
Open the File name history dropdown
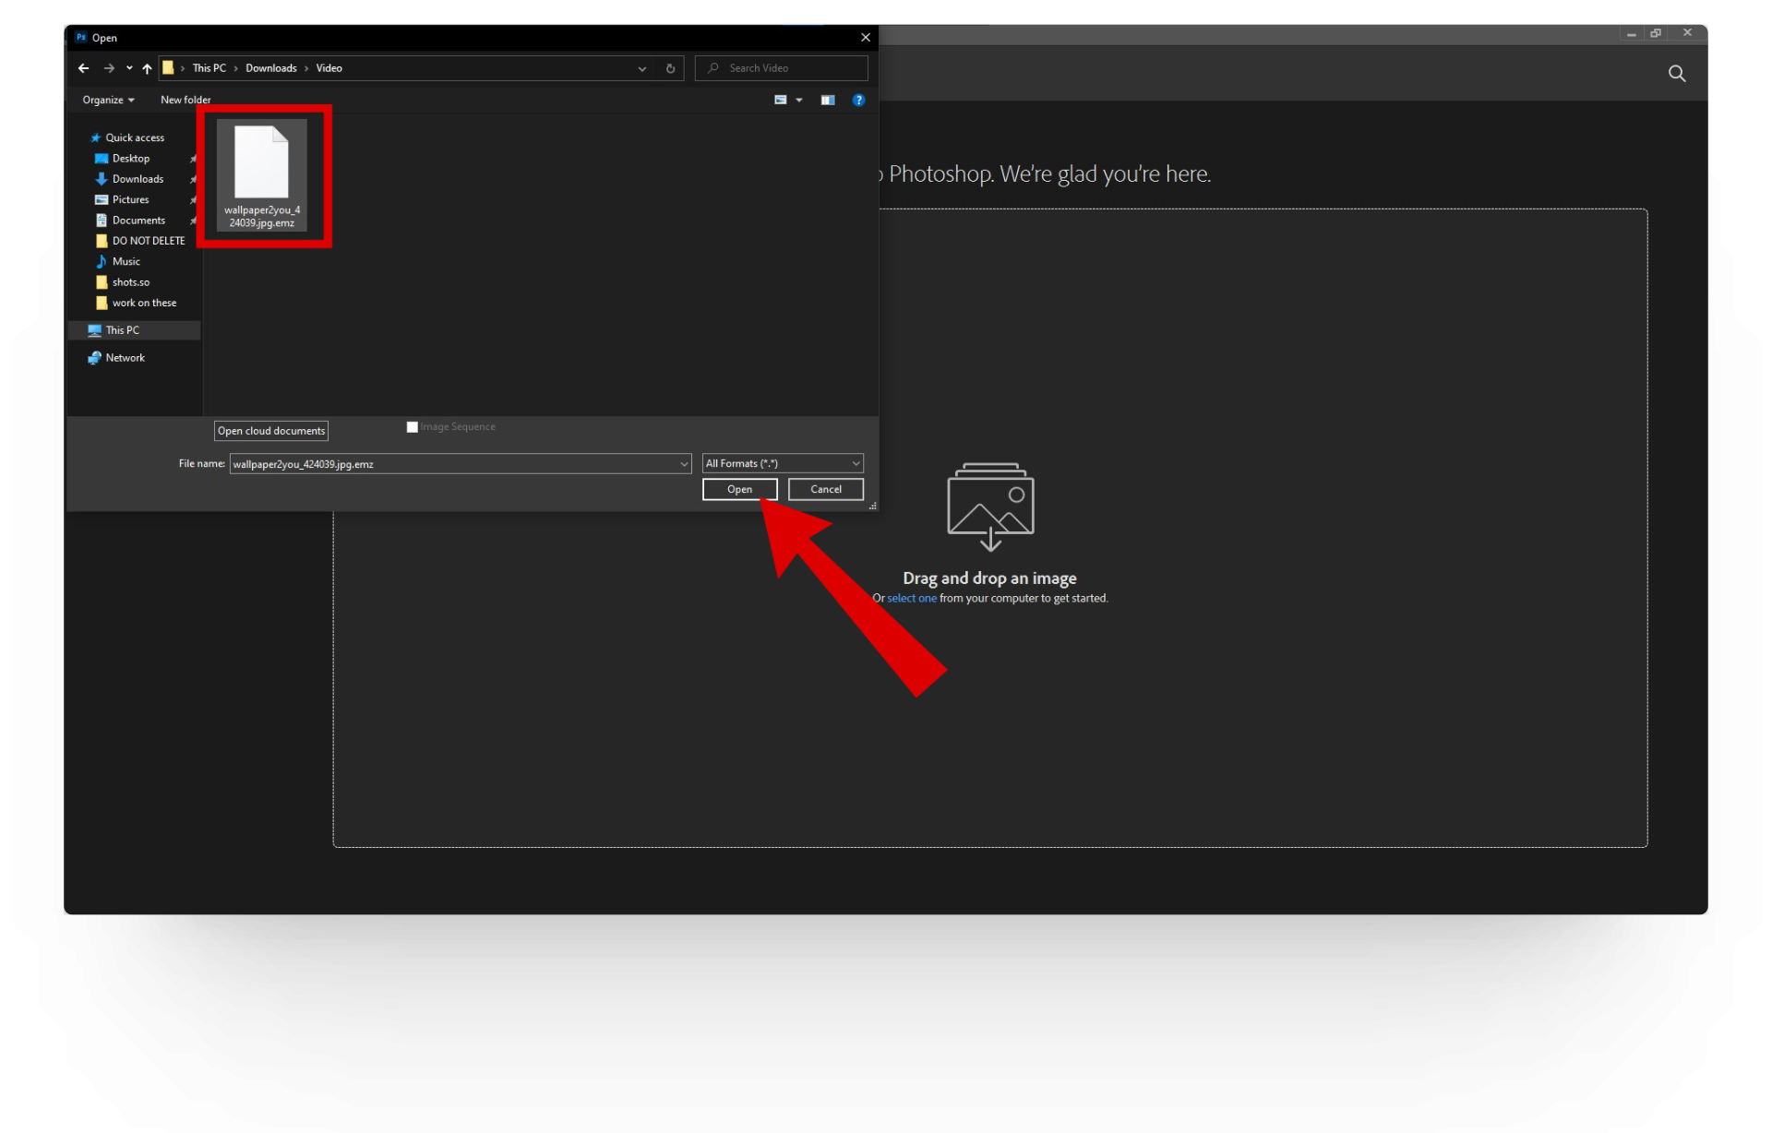684,464
